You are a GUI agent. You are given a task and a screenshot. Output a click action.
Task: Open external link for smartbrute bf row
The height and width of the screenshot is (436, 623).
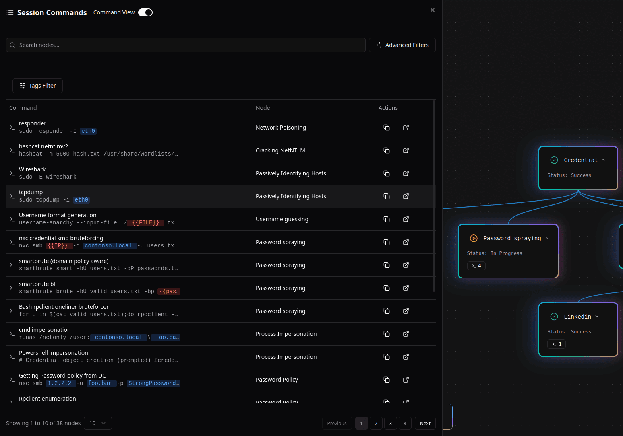pos(406,288)
